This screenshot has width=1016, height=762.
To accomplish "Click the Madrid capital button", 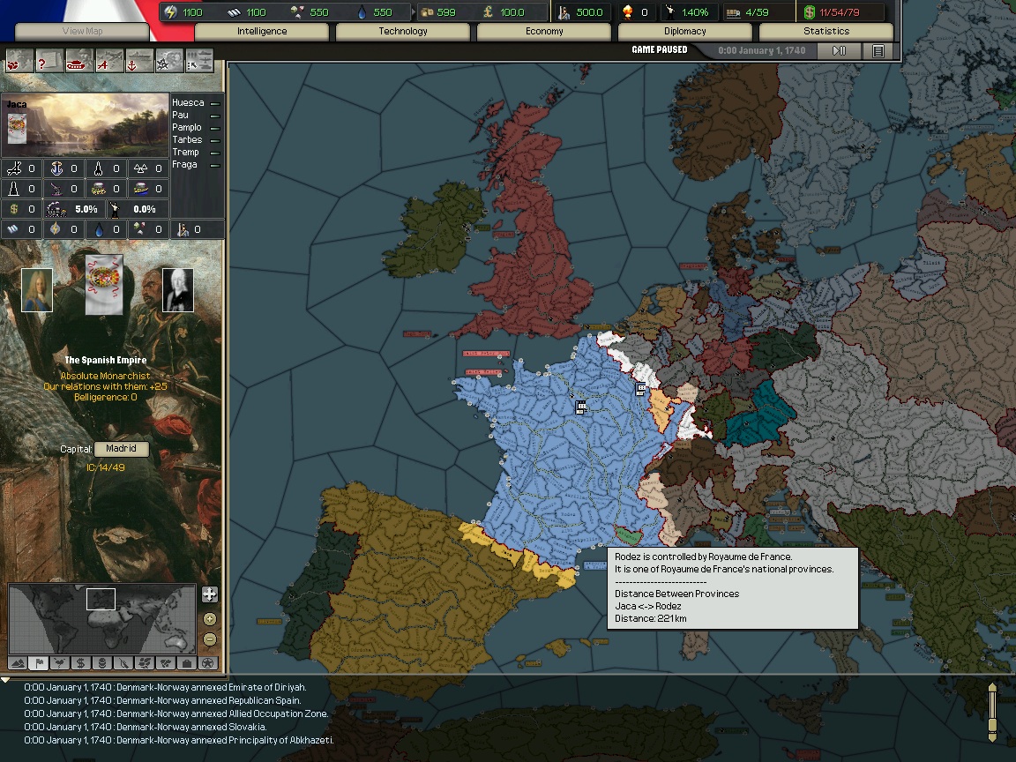I will click(121, 448).
